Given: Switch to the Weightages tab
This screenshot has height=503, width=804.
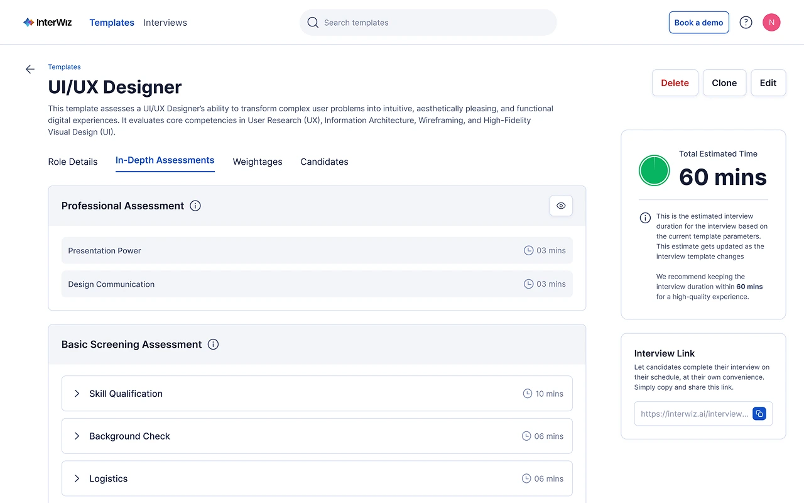Looking at the screenshot, I should (x=258, y=162).
